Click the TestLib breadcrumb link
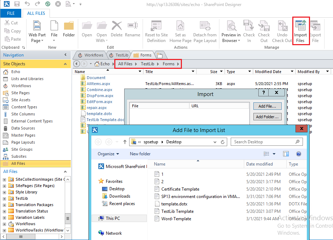 point(148,64)
